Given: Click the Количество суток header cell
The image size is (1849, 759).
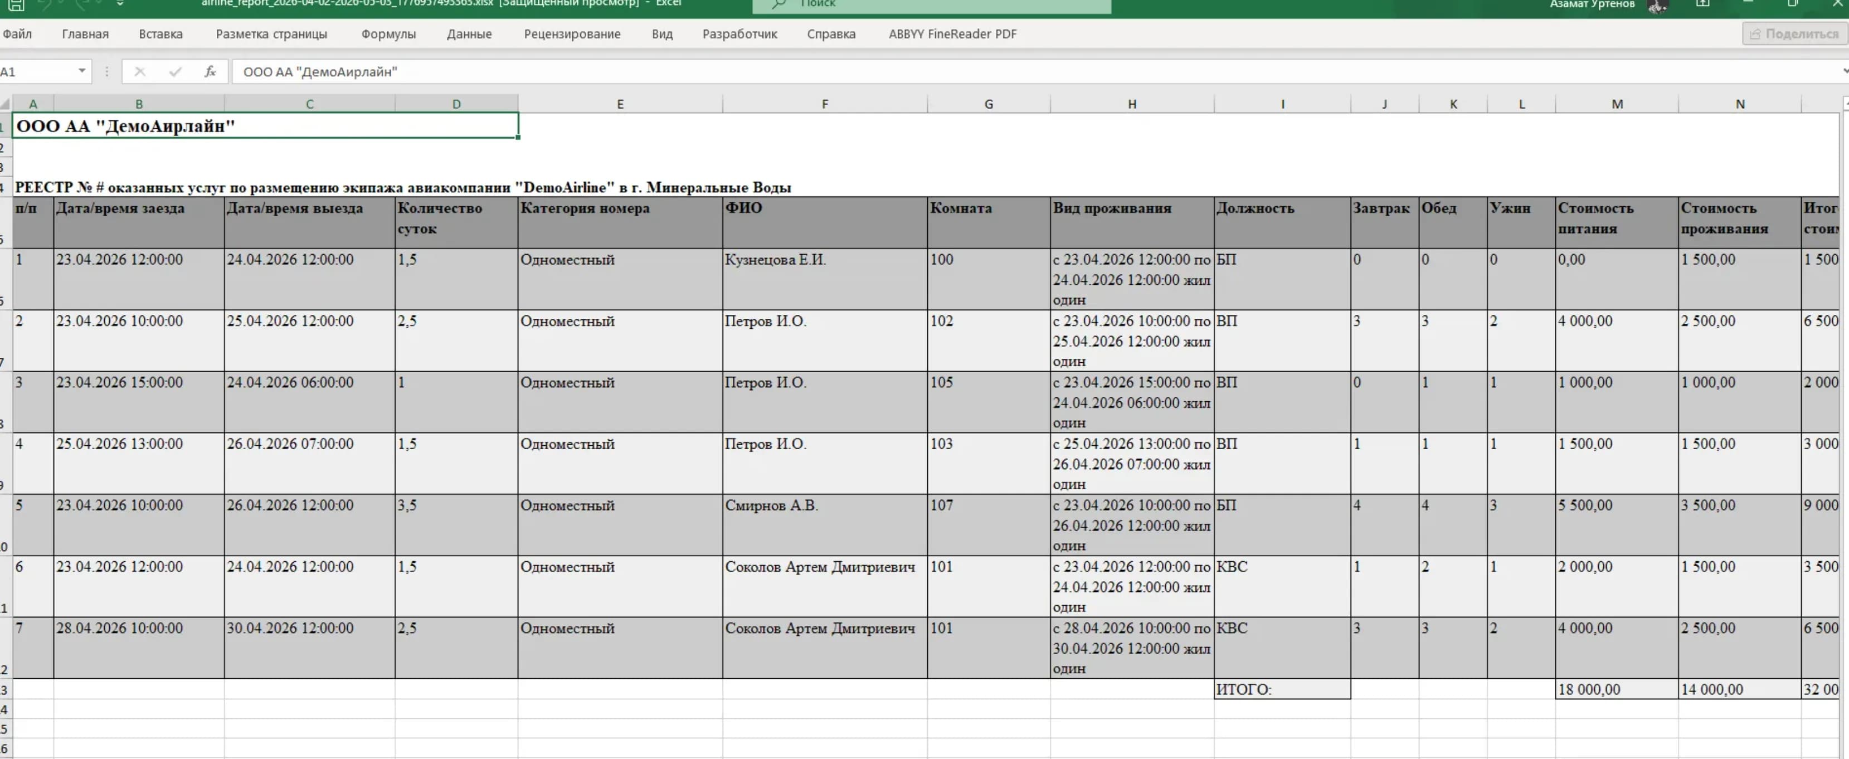Looking at the screenshot, I should click(456, 223).
